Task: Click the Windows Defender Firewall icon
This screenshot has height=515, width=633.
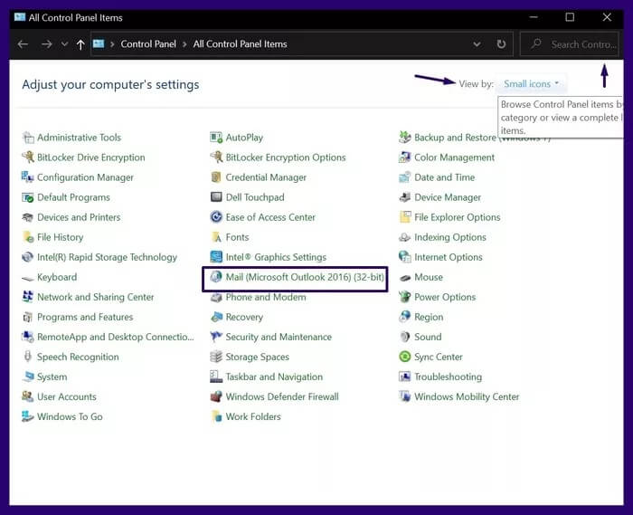Action: [216, 396]
